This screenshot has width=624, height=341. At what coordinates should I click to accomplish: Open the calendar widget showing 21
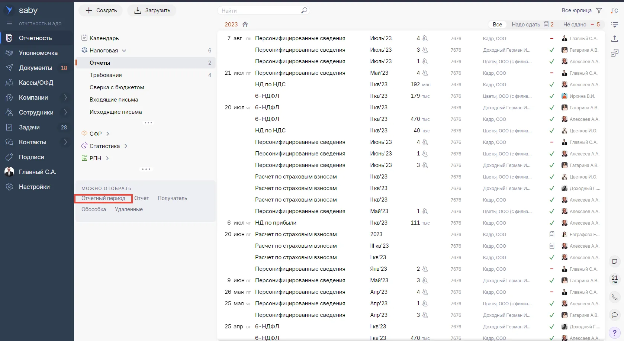click(615, 279)
